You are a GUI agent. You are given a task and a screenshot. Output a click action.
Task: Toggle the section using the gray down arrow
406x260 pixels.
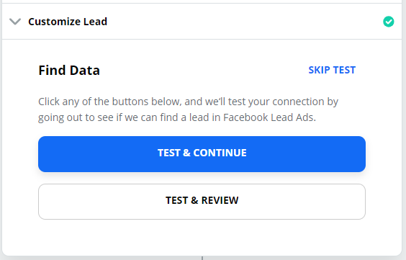(15, 22)
